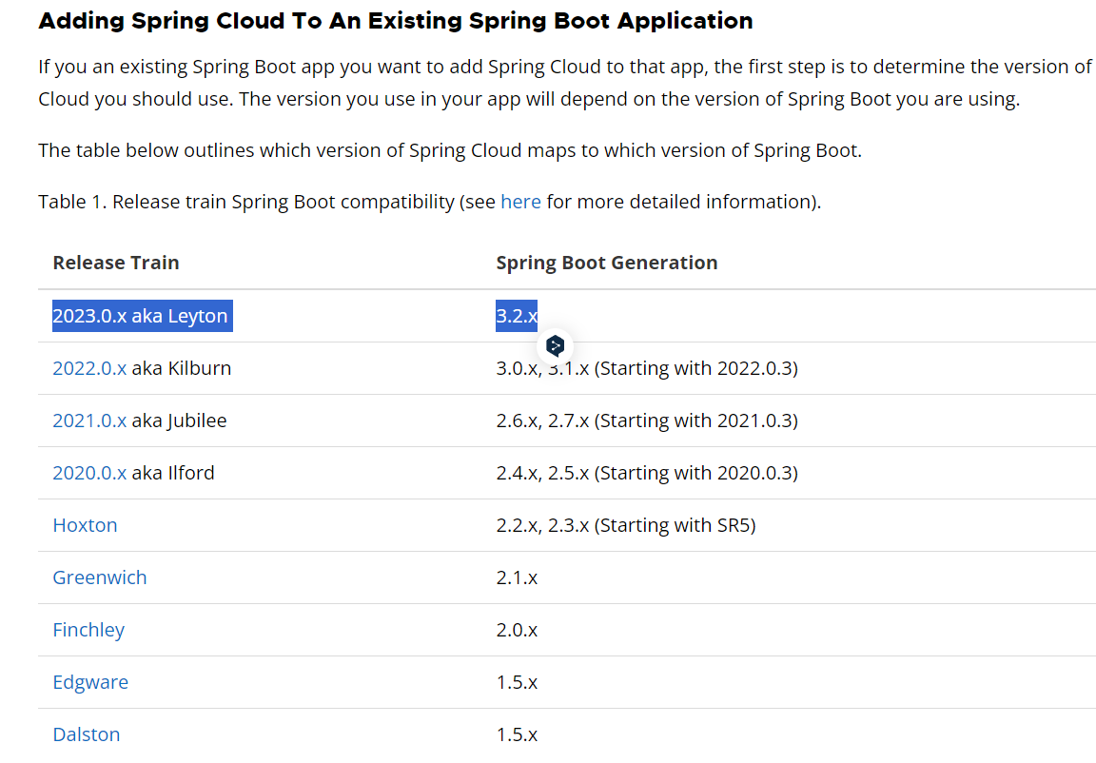Follow the 2021.0.x Jubilee release link
Image resolution: width=1096 pixels, height=763 pixels.
pyautogui.click(x=89, y=421)
